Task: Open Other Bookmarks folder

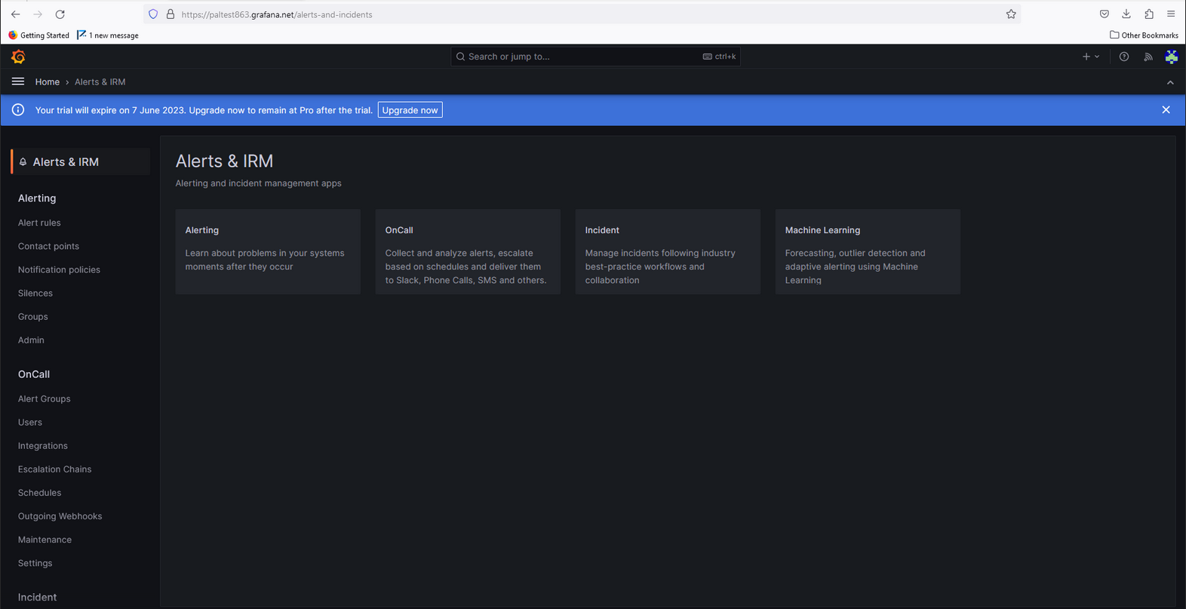Action: (x=1144, y=35)
